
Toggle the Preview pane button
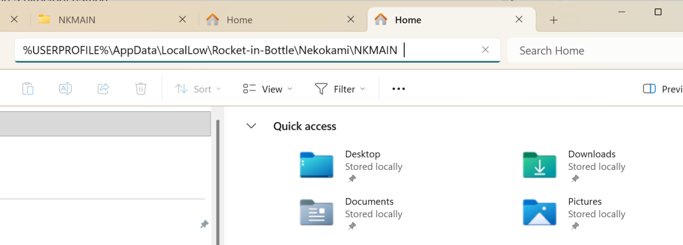click(662, 89)
